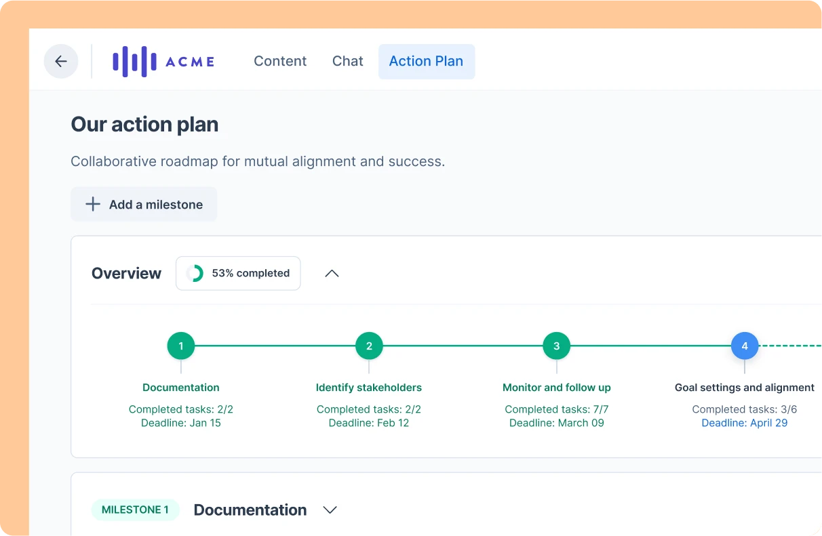This screenshot has width=822, height=536.
Task: Click the MILESTONE 1 badge
Action: tap(135, 510)
